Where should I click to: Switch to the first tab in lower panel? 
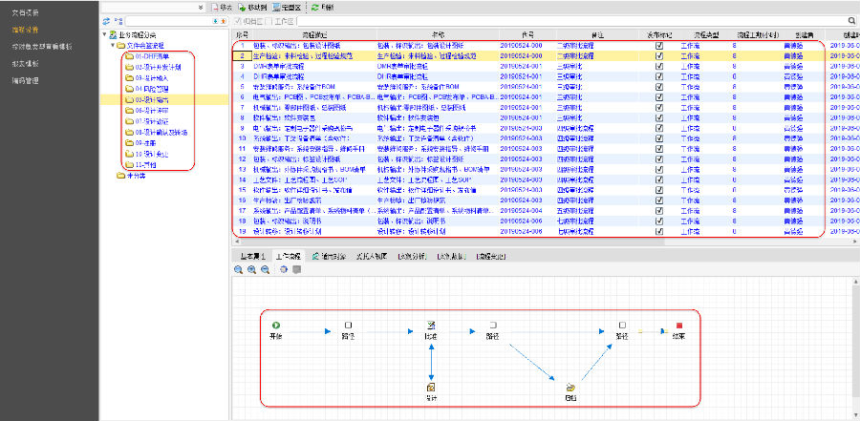(251, 256)
